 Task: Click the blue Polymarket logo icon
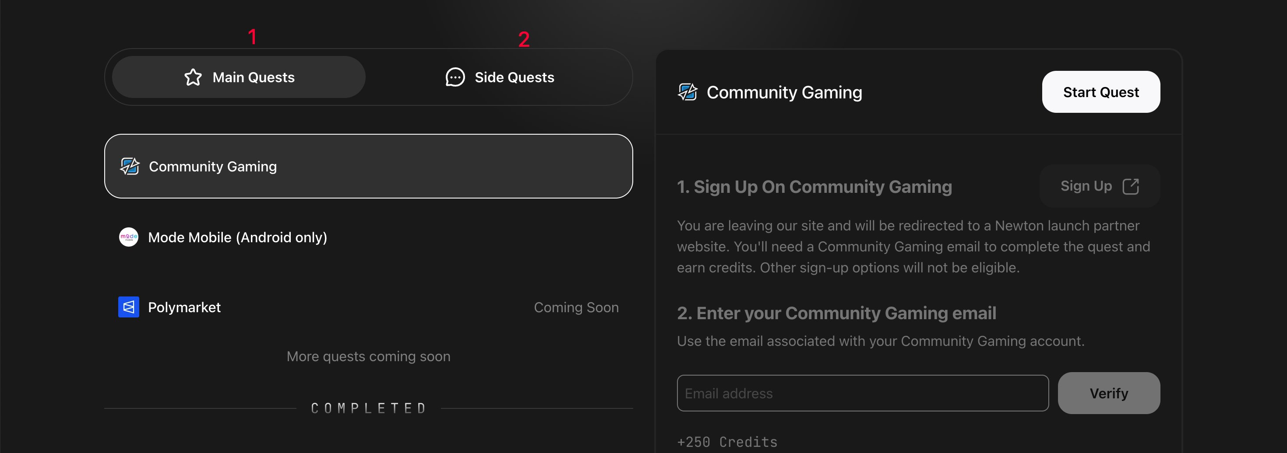pos(128,307)
